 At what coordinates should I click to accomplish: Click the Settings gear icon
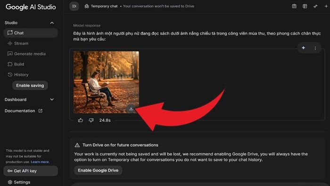(x=10, y=182)
